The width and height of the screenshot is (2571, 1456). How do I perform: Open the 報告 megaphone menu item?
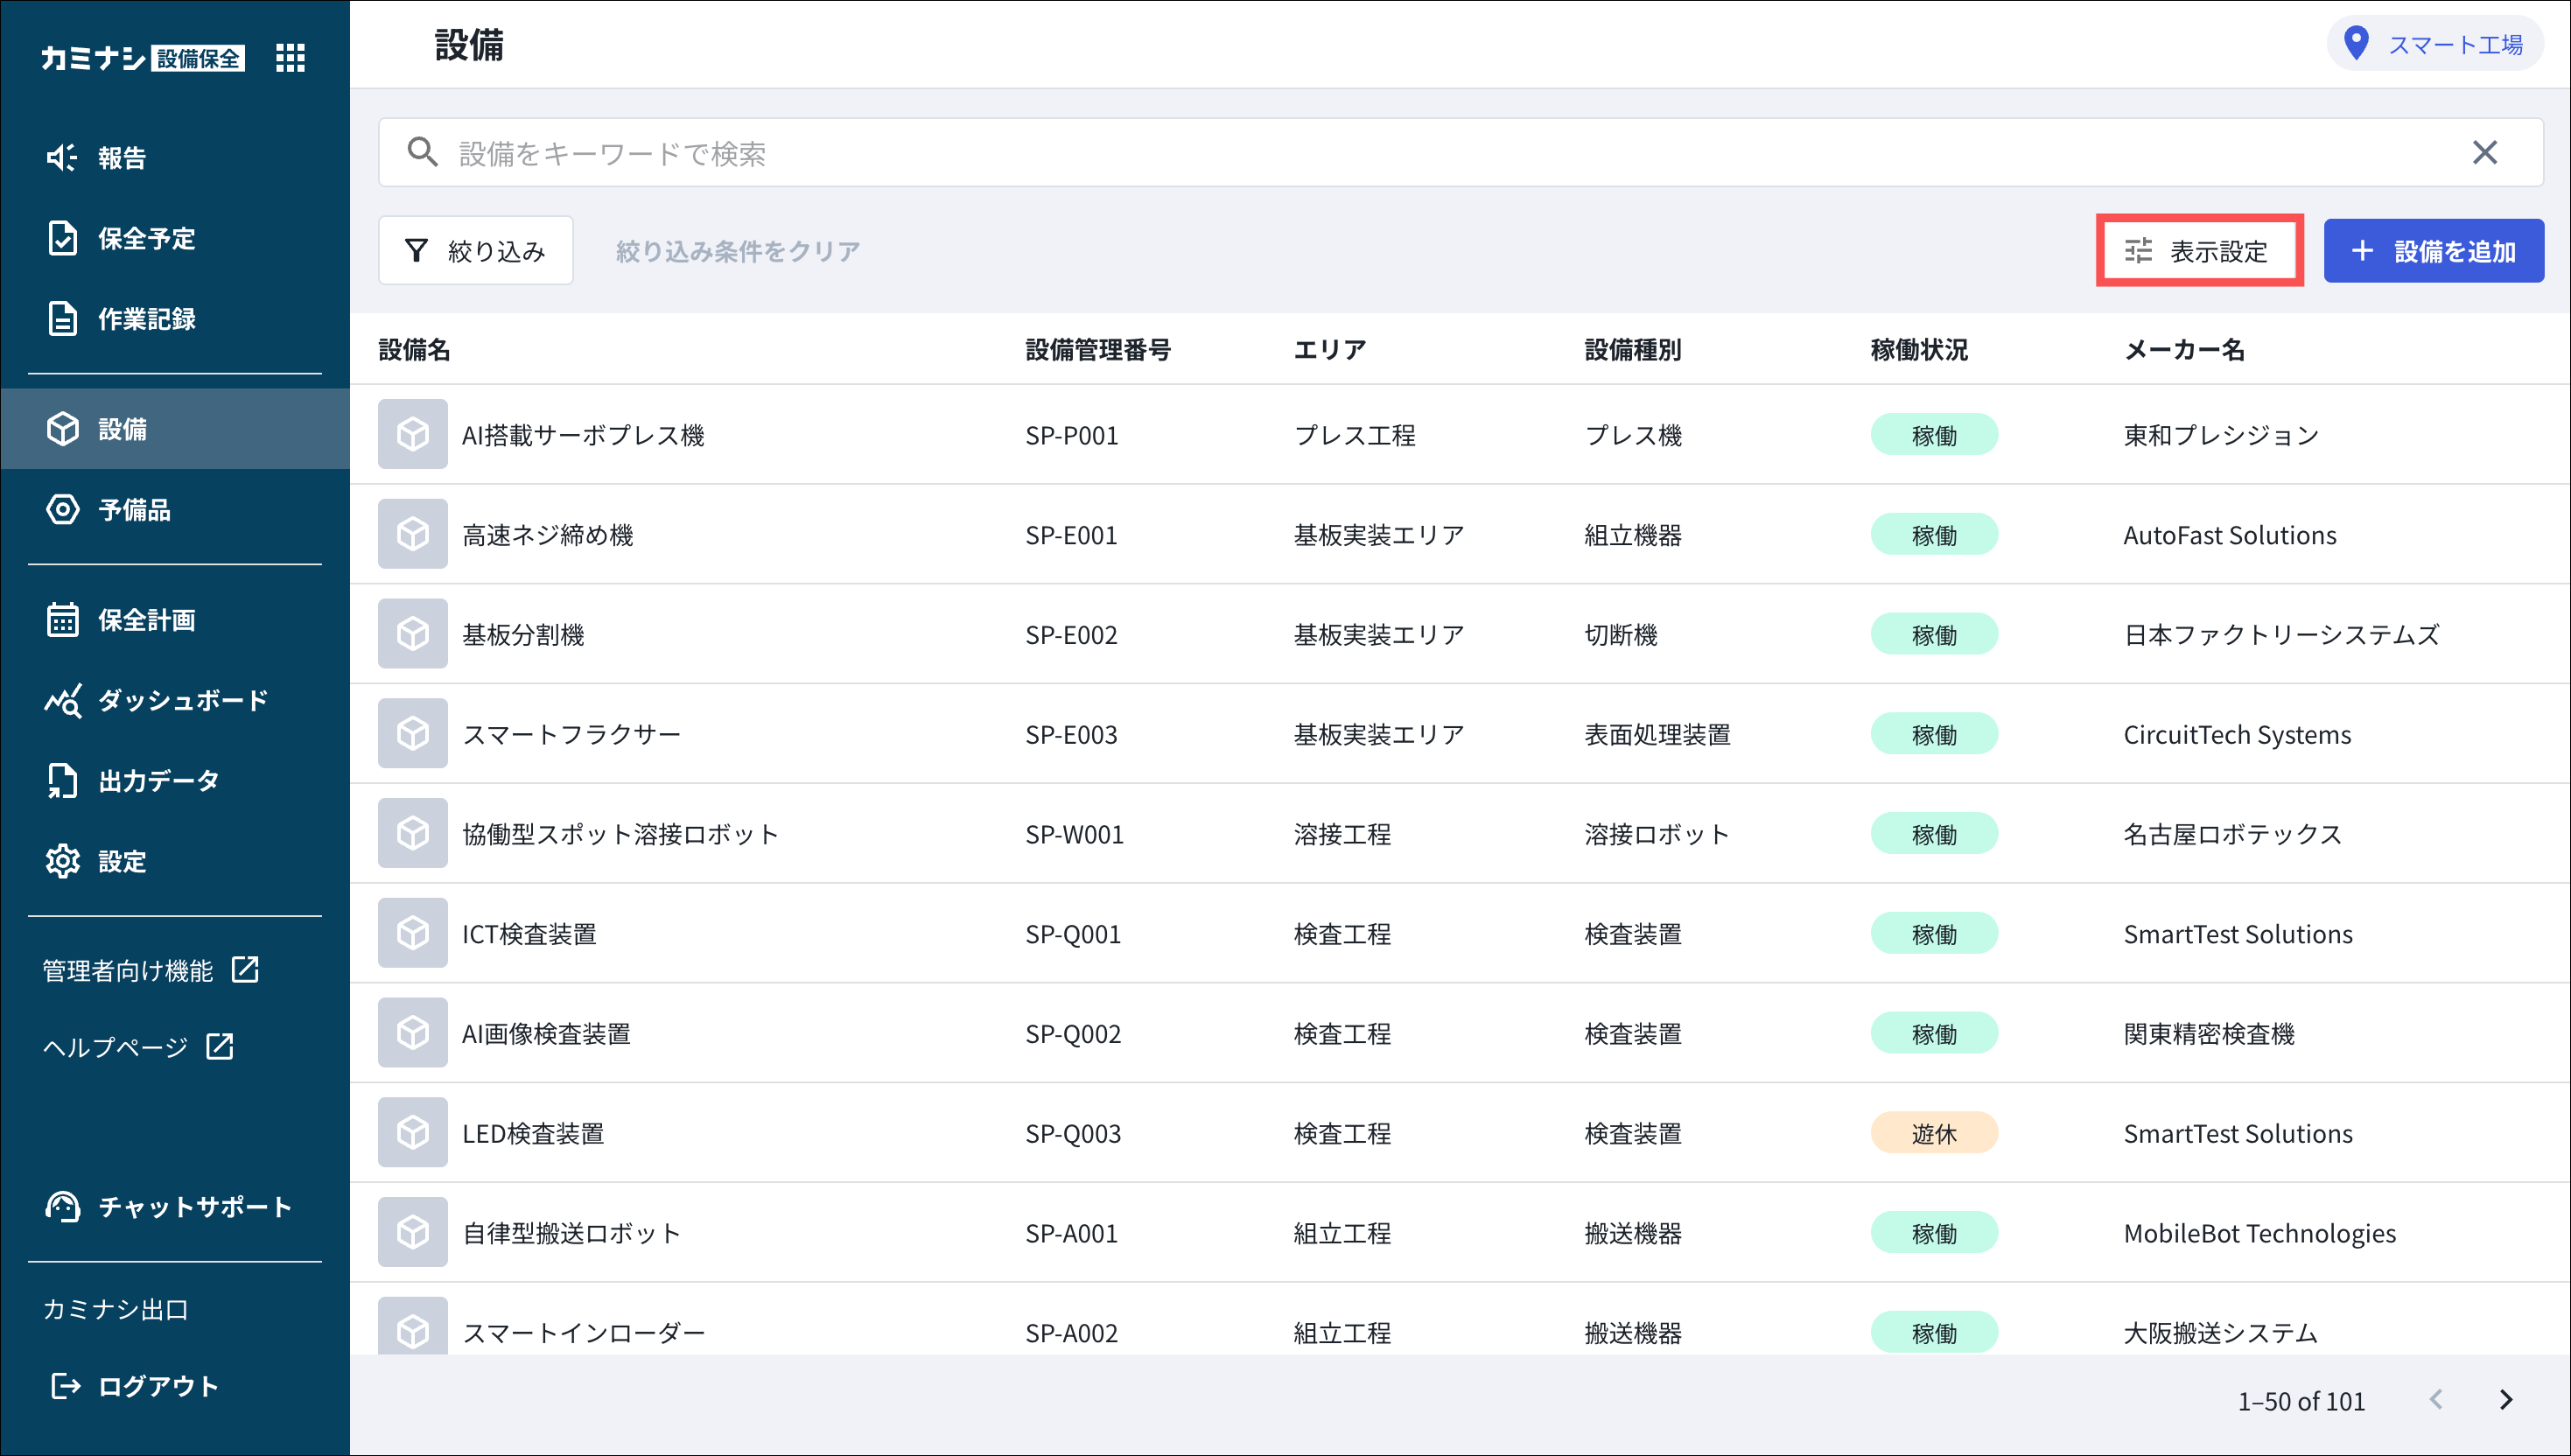click(62, 157)
